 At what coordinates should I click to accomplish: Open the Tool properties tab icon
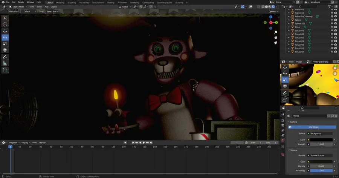(x=283, y=114)
